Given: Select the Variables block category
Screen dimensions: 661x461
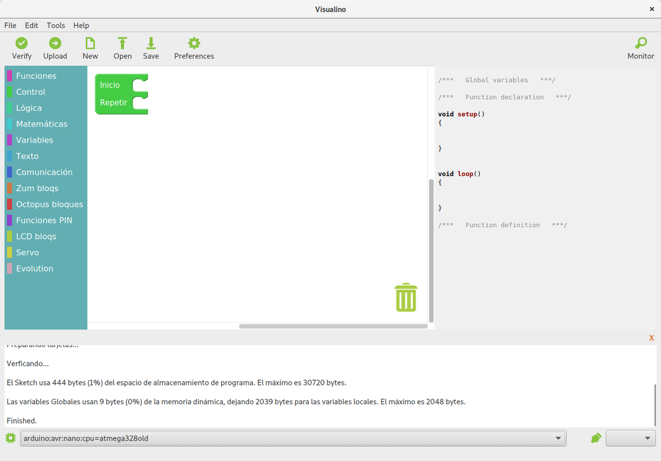Looking at the screenshot, I should click(46, 140).
